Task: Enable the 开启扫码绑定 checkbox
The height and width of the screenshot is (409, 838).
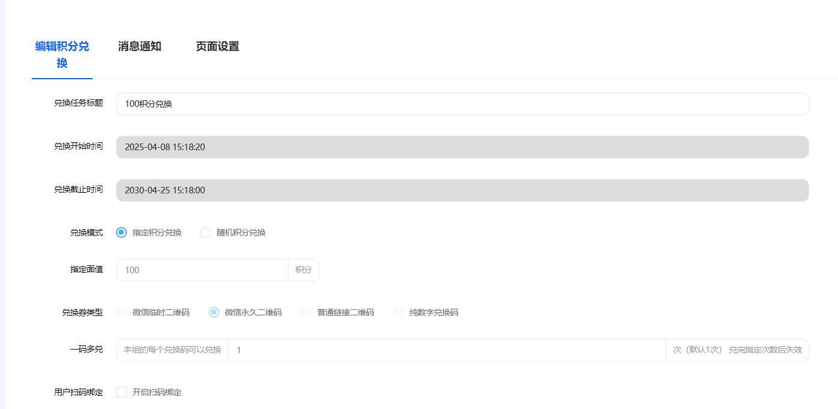Action: click(121, 392)
